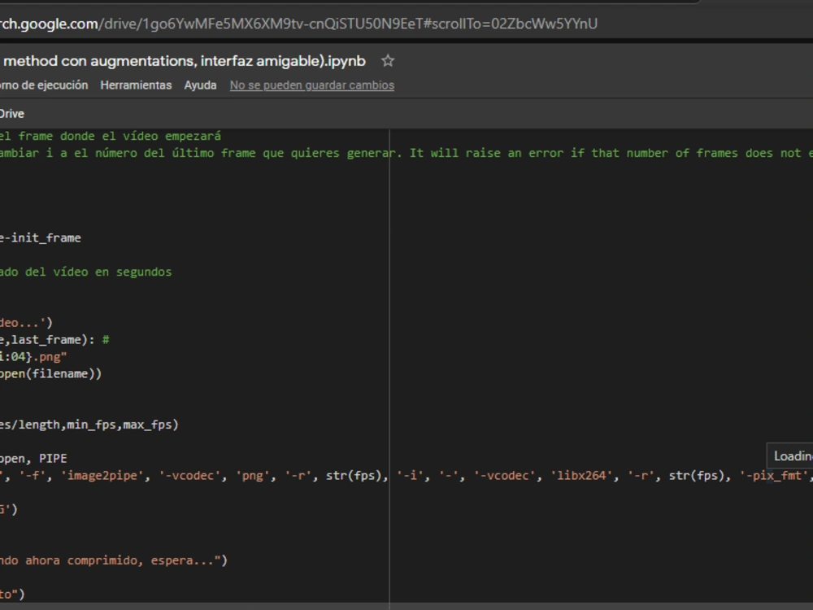Click the comment 'del vídeo en segundos'
This screenshot has width=813, height=610.
98,272
